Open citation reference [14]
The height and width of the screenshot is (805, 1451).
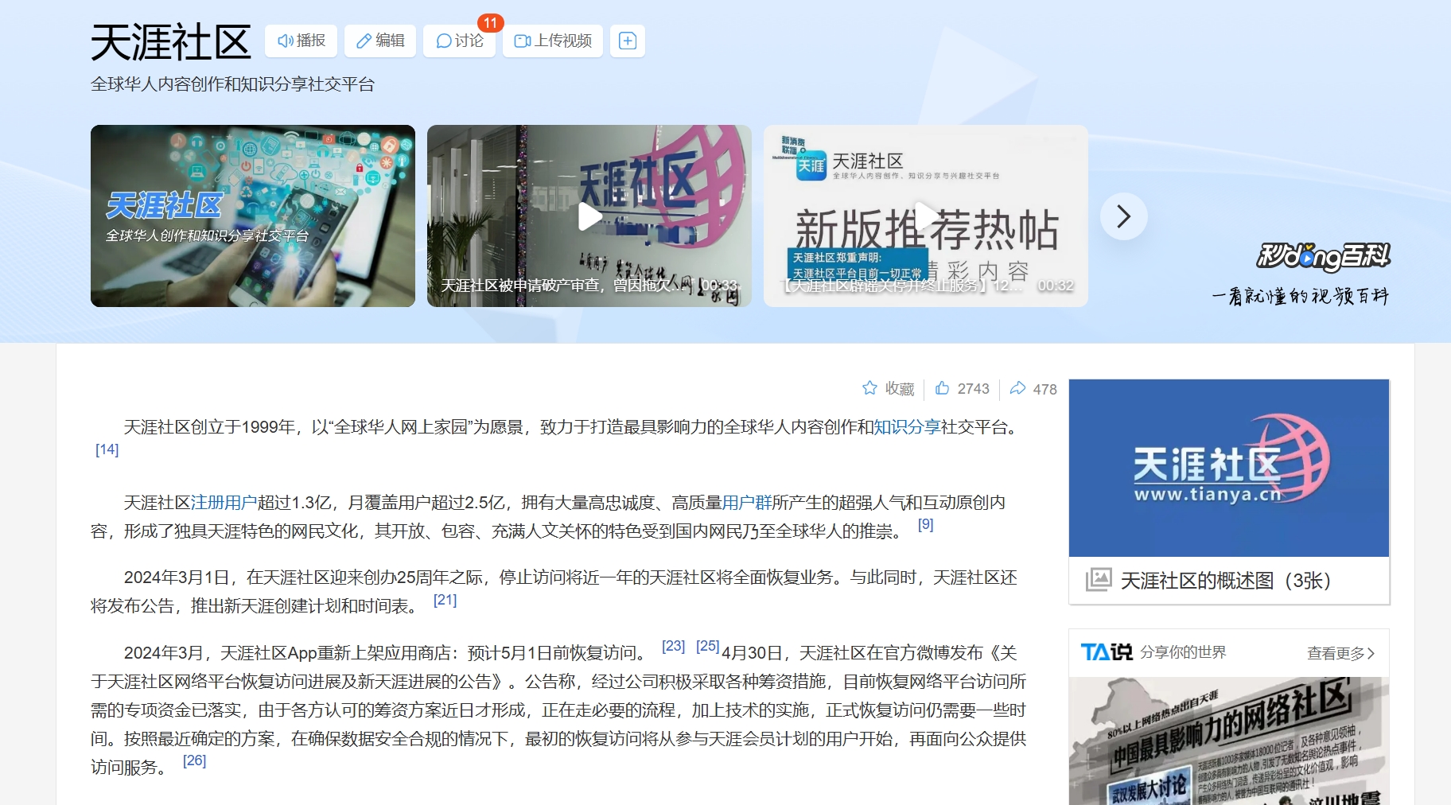pos(107,449)
